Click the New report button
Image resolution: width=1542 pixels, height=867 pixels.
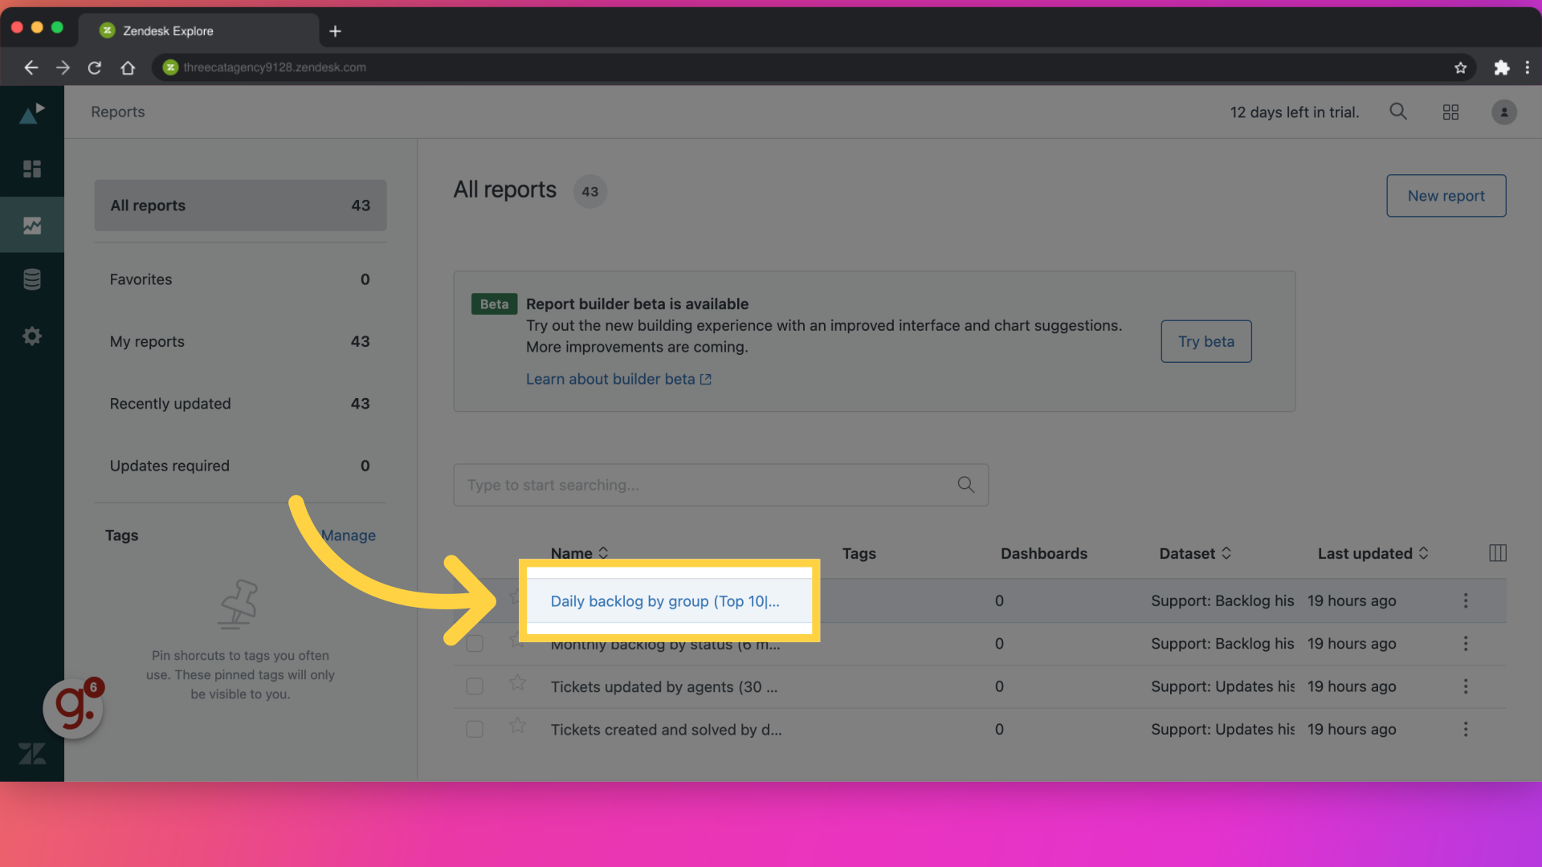click(1446, 195)
